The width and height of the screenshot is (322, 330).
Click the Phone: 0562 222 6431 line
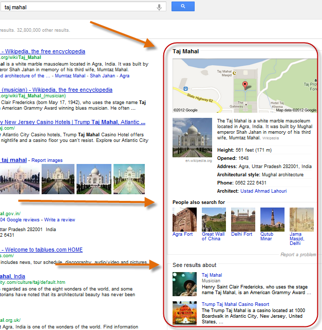coord(242,183)
